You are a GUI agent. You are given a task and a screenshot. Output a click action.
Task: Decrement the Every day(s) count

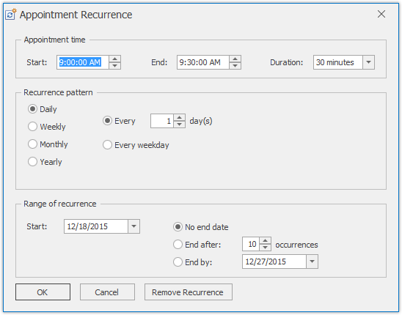click(180, 125)
